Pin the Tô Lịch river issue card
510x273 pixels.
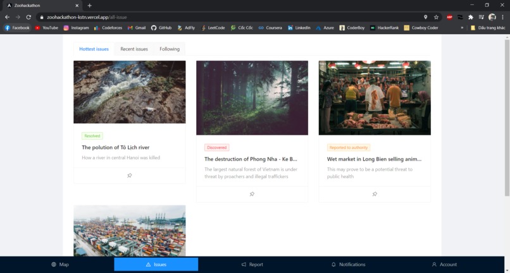pos(130,176)
